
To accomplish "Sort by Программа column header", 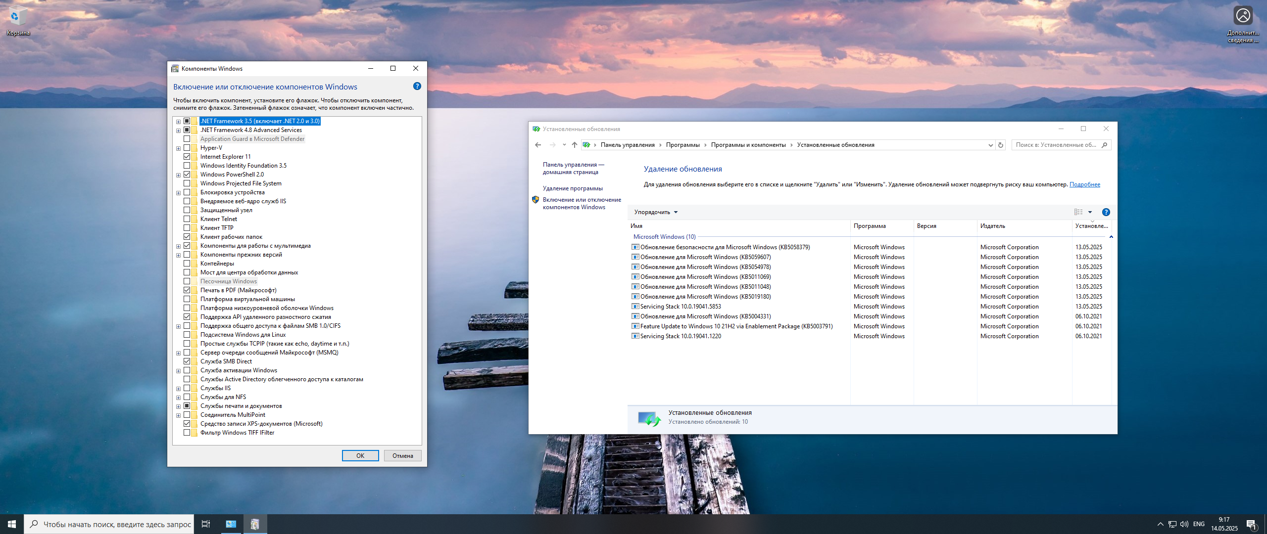I will [x=882, y=226].
